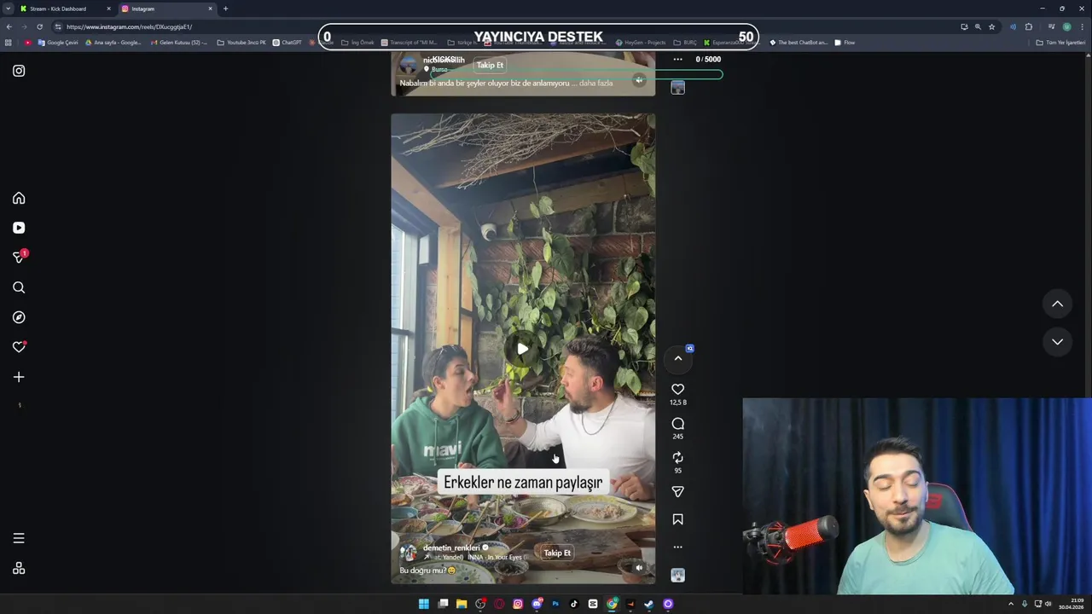The height and width of the screenshot is (614, 1092).
Task: Open the Chrome profile avatar
Action: pyautogui.click(x=1066, y=26)
